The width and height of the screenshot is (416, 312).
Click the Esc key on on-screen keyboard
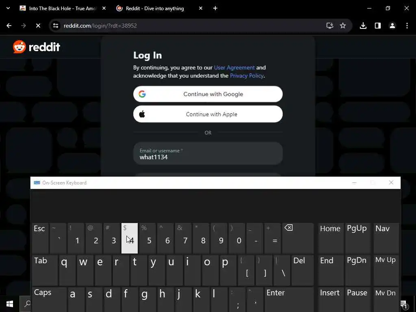coord(40,238)
